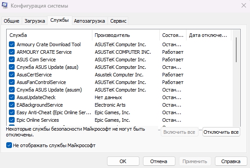Click Включить все button
The image size is (250, 168).
coord(179,132)
